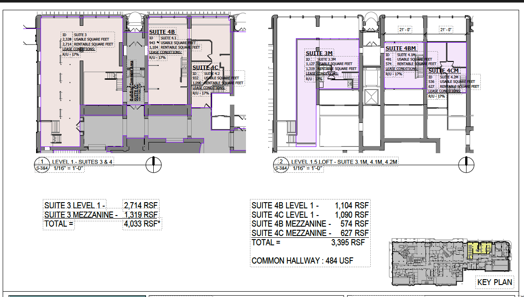The width and height of the screenshot is (524, 297).
Task: Click the 'SUITE 3 LEVEL 1 -' summary line
Action: [75, 205]
